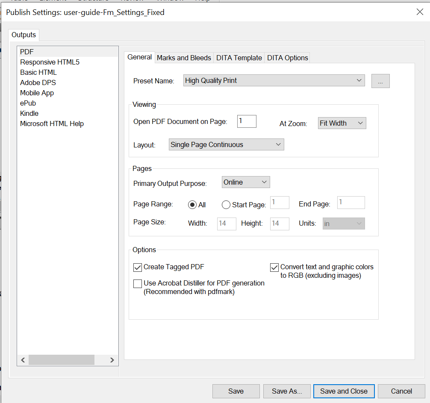Disable the Create Tagged PDF checkbox
The image size is (430, 403).
137,267
